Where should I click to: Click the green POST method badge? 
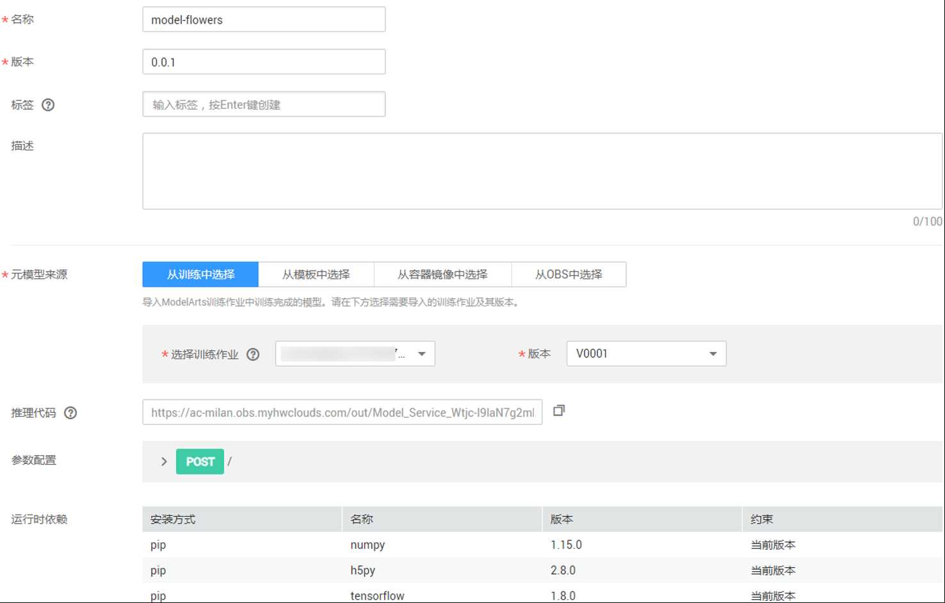click(x=200, y=462)
